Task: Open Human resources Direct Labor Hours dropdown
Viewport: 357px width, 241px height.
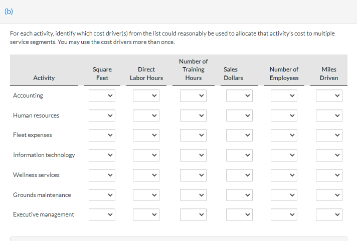Action: pyautogui.click(x=146, y=115)
